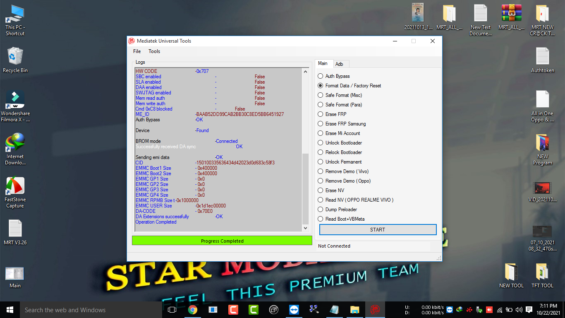Open Task View on the taskbar
Screen dimensions: 565x318
(172, 310)
